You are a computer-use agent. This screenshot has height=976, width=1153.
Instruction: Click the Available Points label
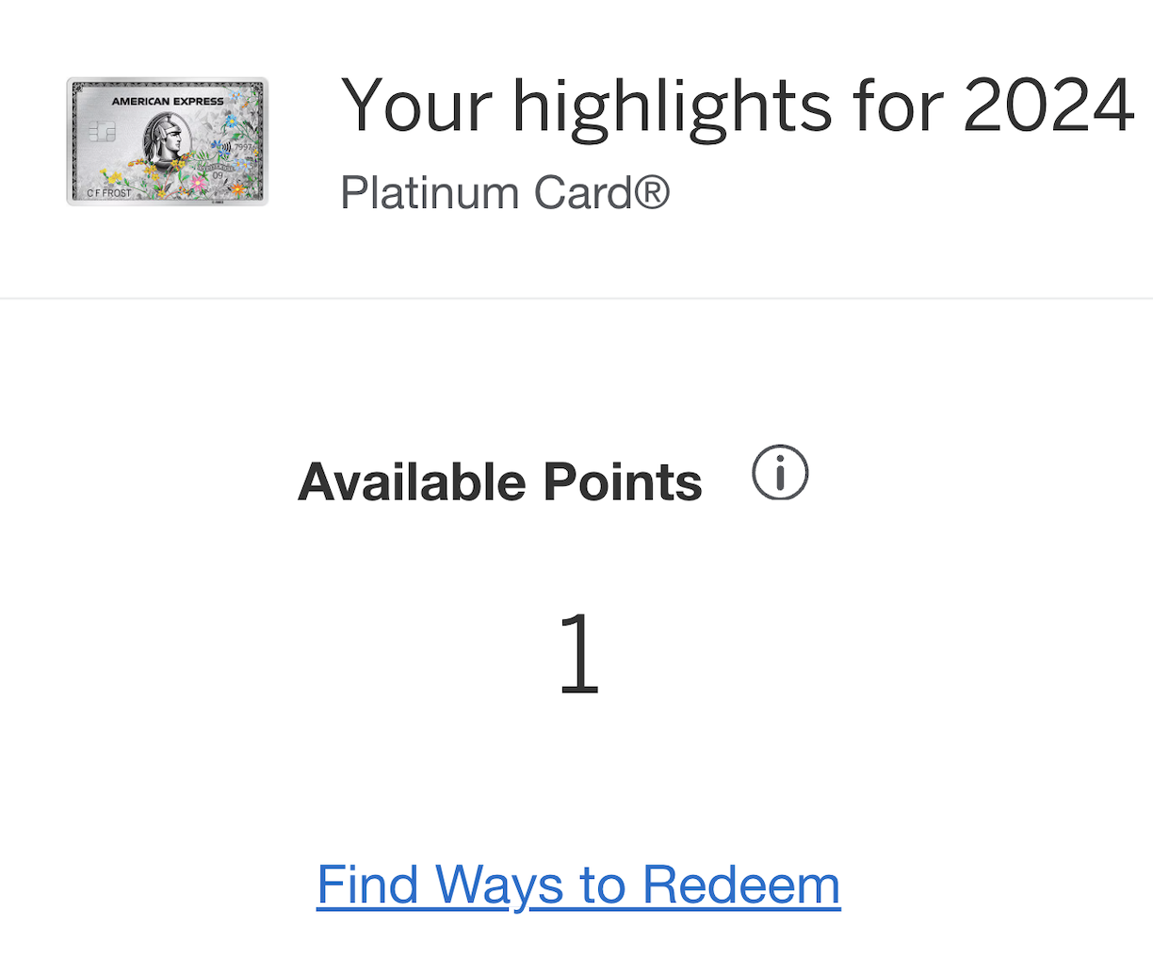coord(499,481)
